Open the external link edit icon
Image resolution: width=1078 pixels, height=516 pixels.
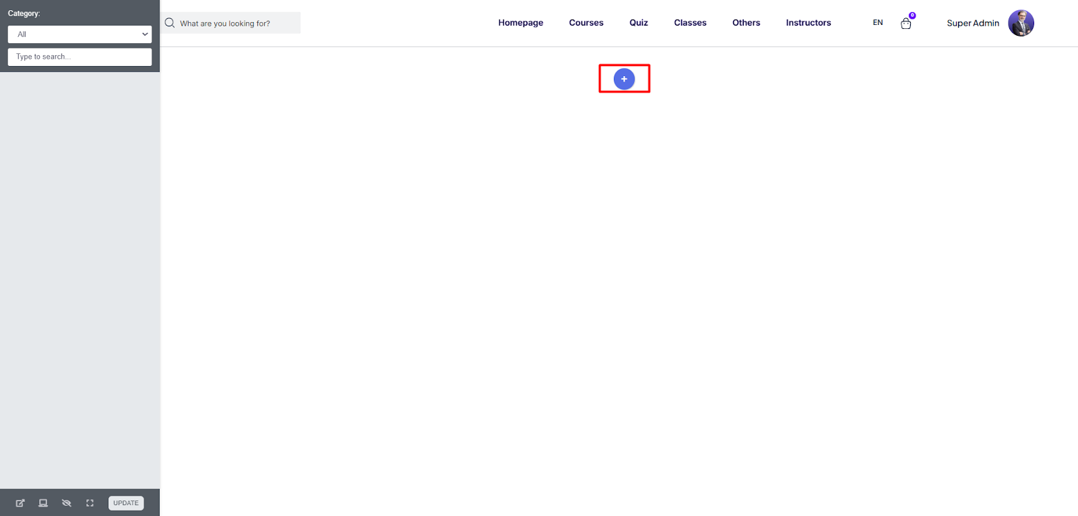pos(20,503)
